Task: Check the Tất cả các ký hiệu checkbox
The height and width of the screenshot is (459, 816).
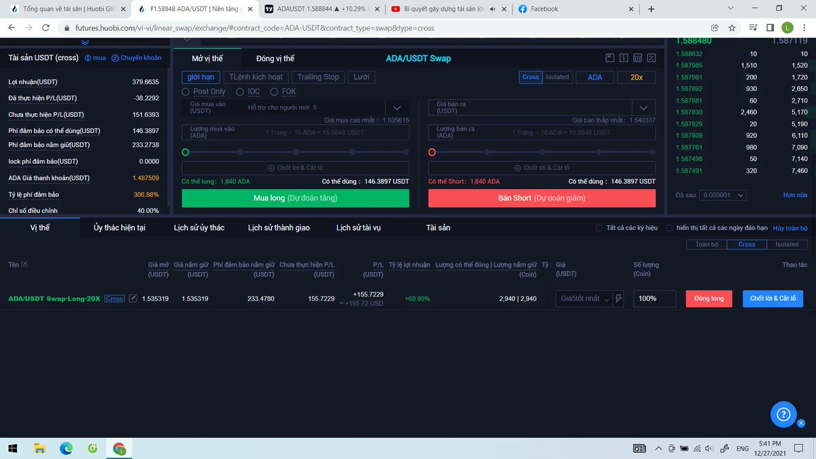Action: coord(598,228)
